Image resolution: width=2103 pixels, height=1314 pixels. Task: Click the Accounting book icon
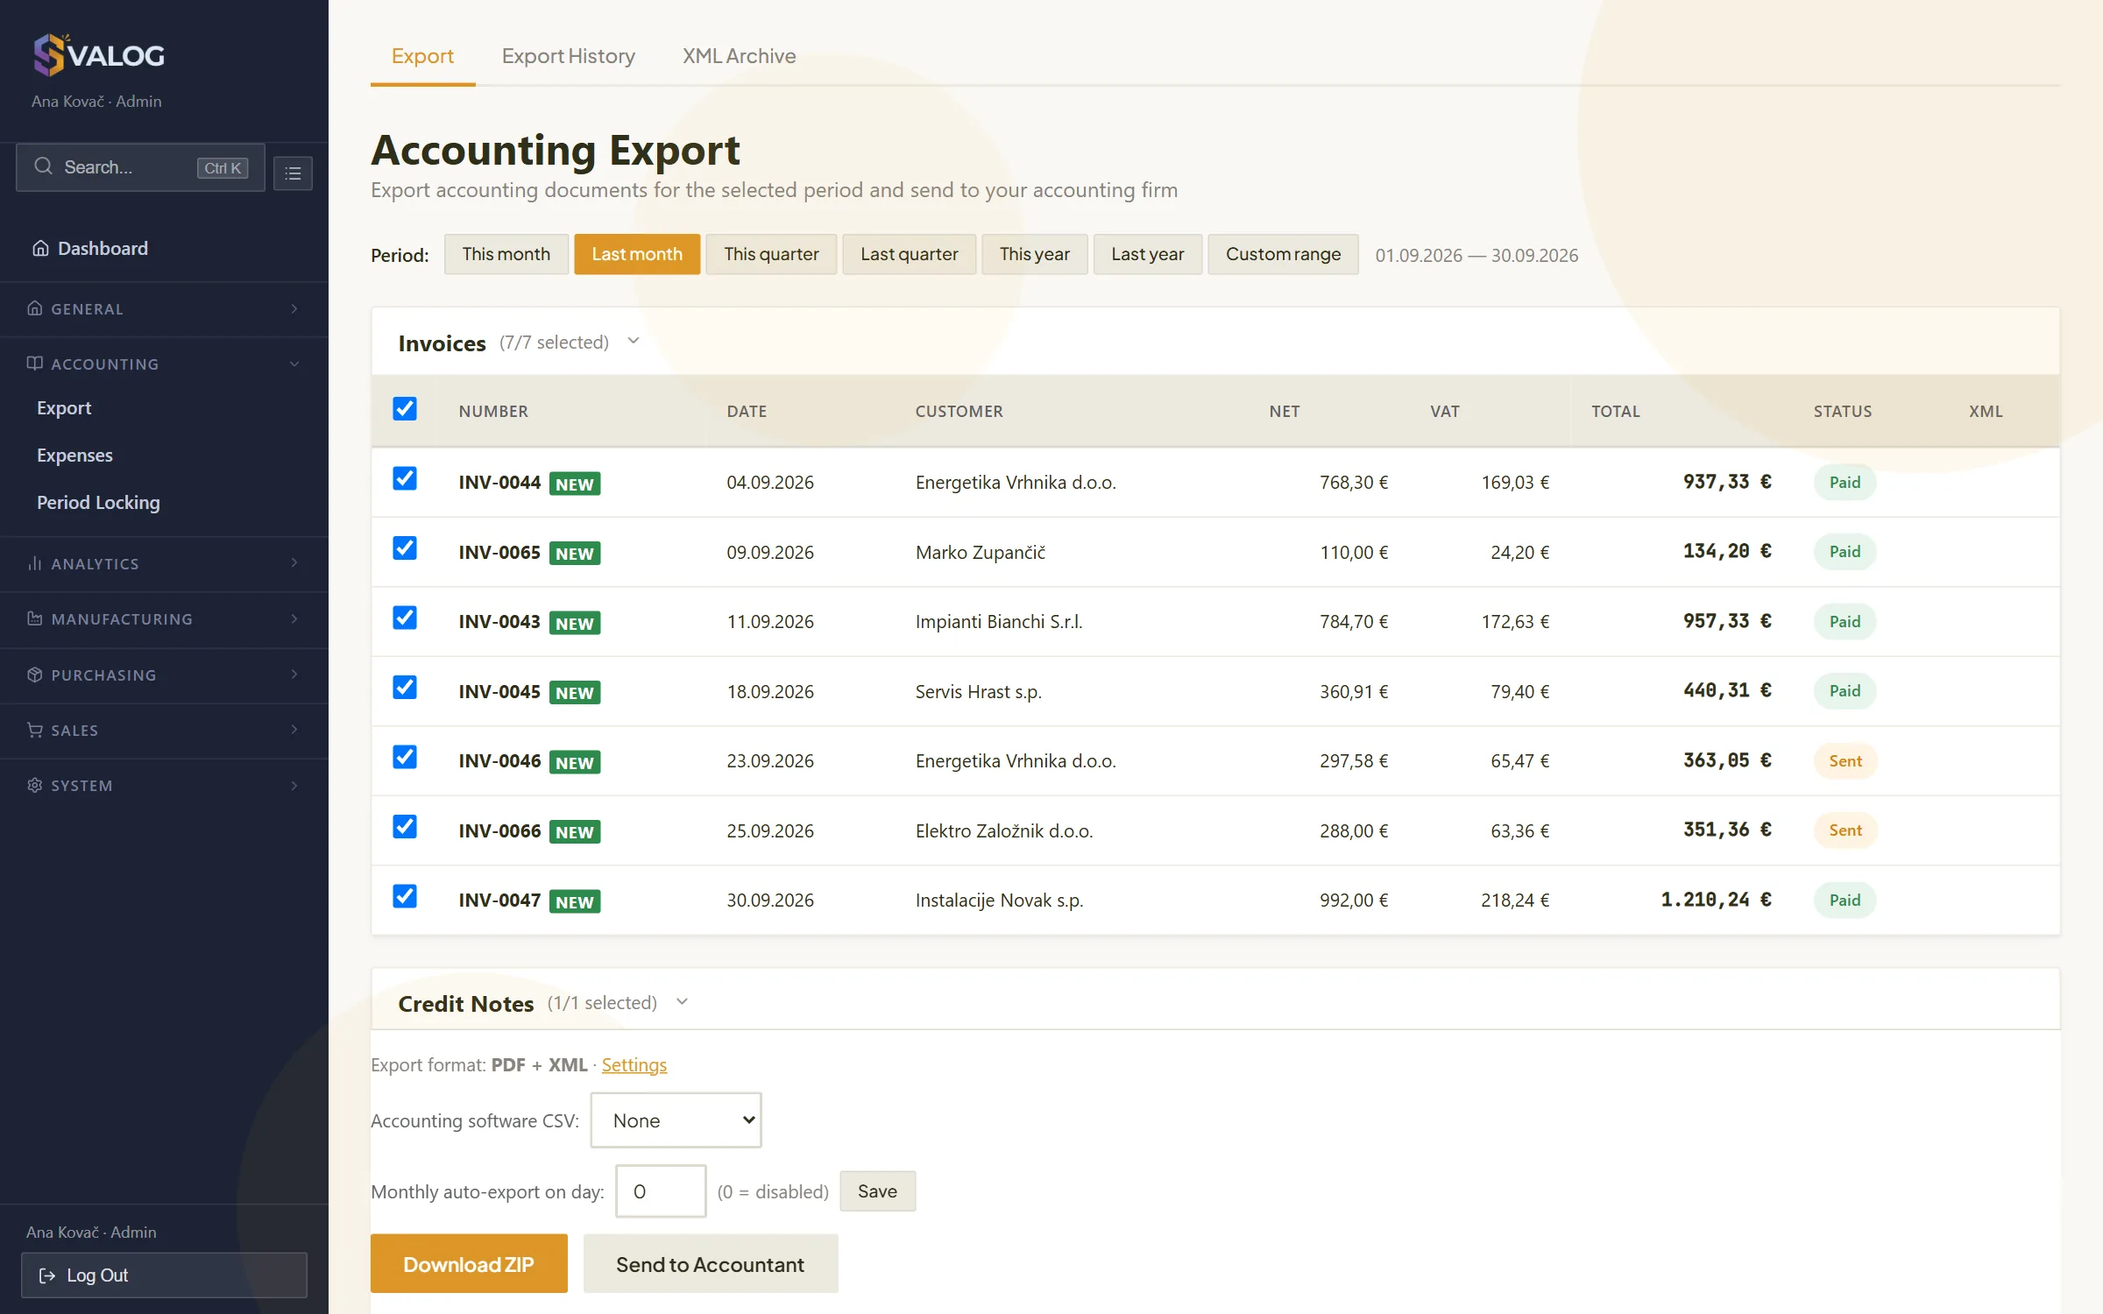35,364
